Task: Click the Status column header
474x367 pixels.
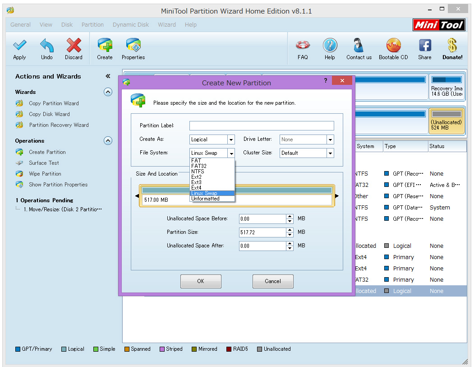Action: [x=447, y=146]
